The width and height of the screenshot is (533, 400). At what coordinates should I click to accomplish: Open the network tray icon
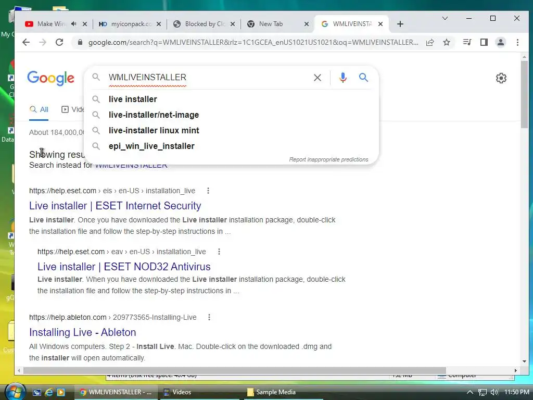tap(482, 392)
